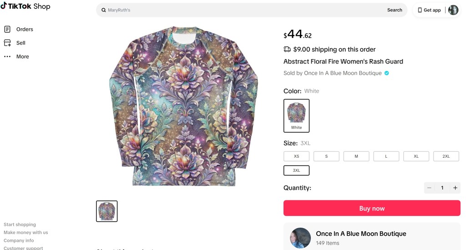Expand the More menu in the sidebar
The width and height of the screenshot is (466, 250).
[22, 56]
